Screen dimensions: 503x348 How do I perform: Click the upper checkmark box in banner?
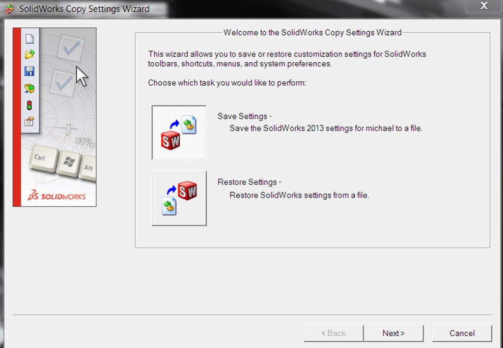[70, 49]
